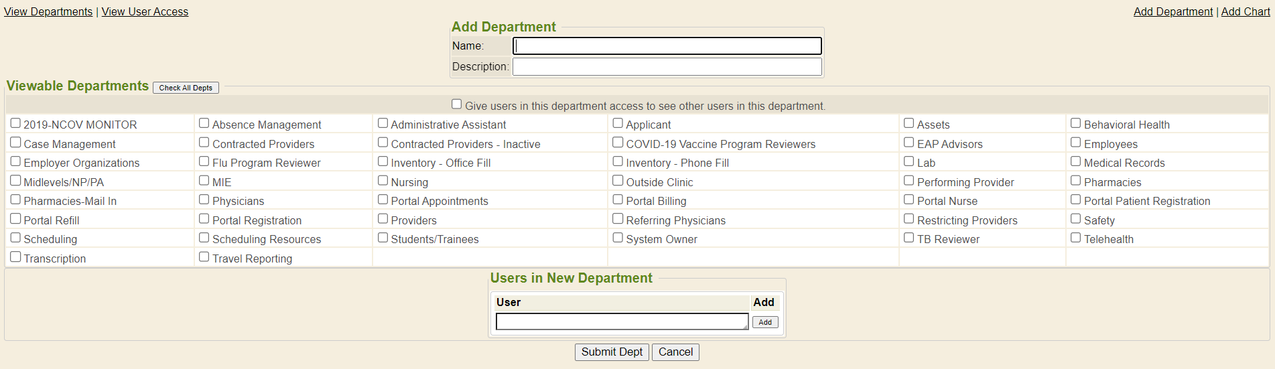
Task: Tick the Absence Management checkbox
Action: (204, 123)
